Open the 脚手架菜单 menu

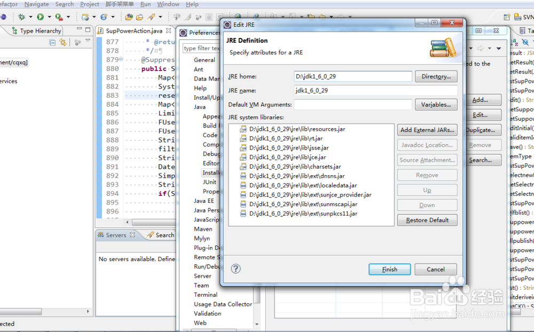tap(120, 4)
